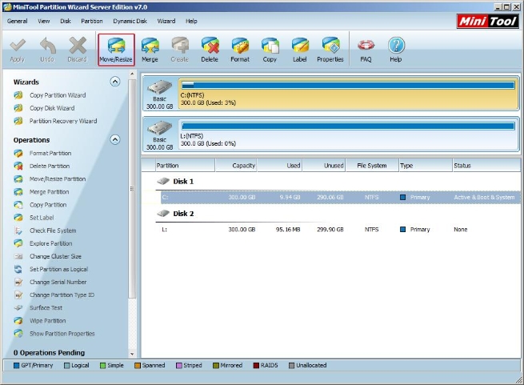Open the View menu
The height and width of the screenshot is (385, 524).
tap(44, 21)
